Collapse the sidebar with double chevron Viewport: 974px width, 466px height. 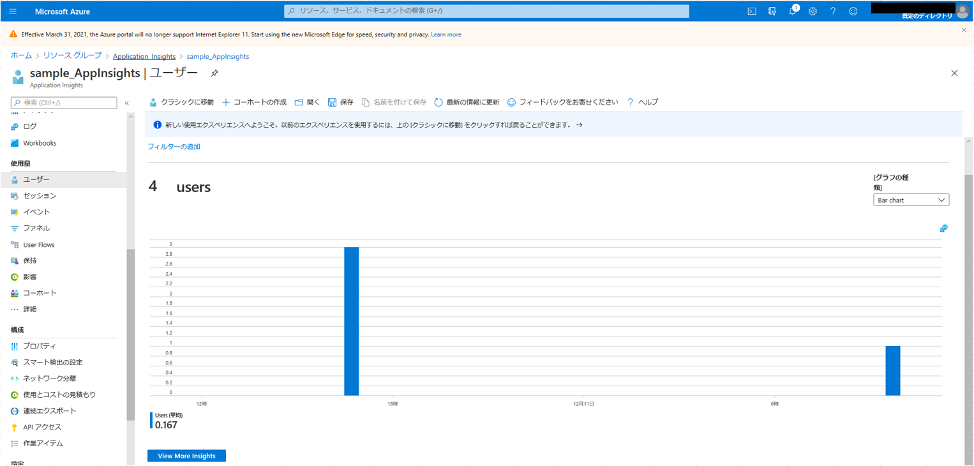click(x=127, y=103)
